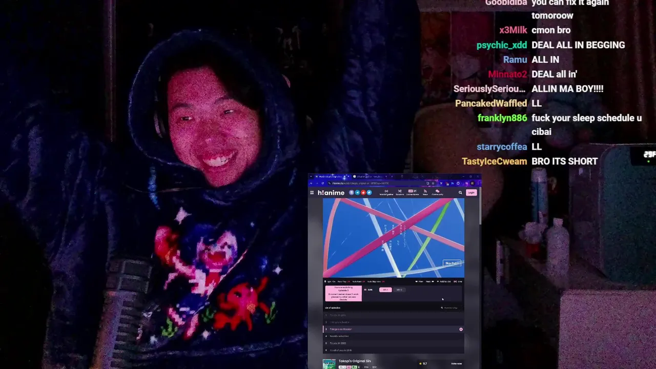Open the Reddit icon in hianime header
Viewport: 656px width, 369px height.
[363, 193]
